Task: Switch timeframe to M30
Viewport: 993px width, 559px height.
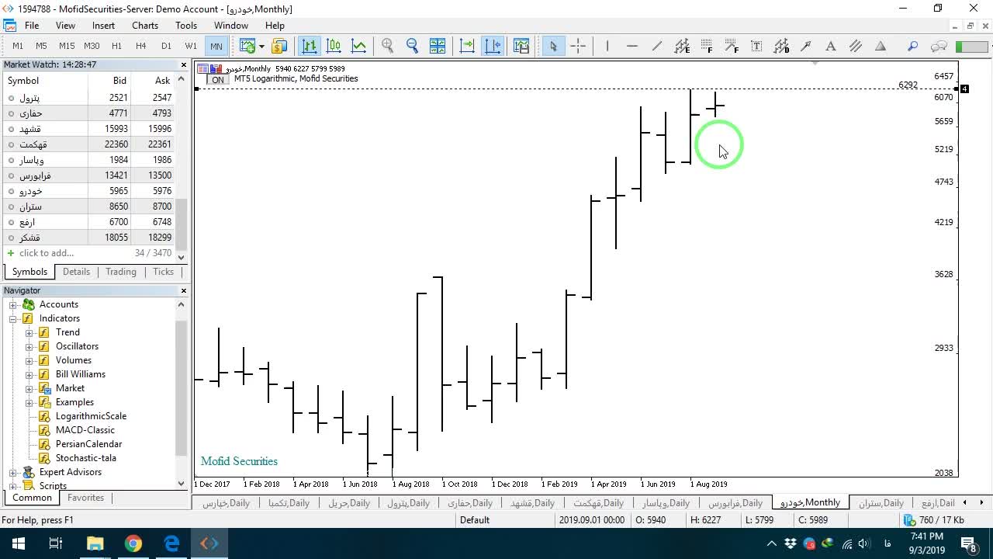Action: (x=92, y=46)
